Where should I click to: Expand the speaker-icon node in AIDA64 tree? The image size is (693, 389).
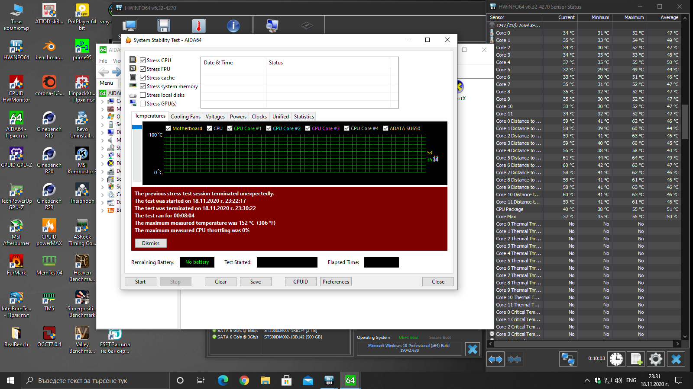pyautogui.click(x=102, y=140)
